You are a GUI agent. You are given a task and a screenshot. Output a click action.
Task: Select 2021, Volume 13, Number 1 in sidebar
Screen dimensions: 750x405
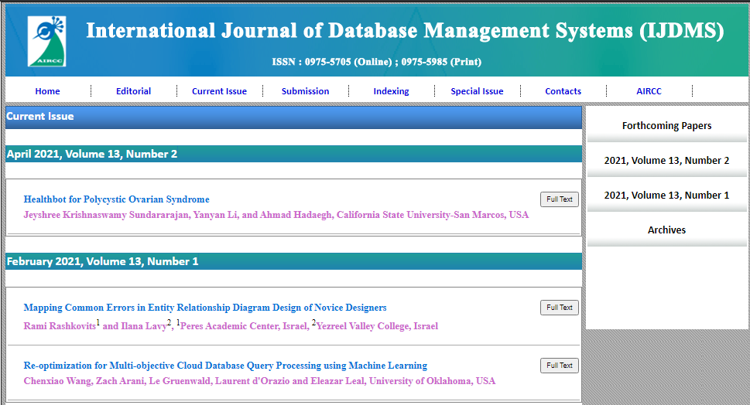click(x=666, y=196)
